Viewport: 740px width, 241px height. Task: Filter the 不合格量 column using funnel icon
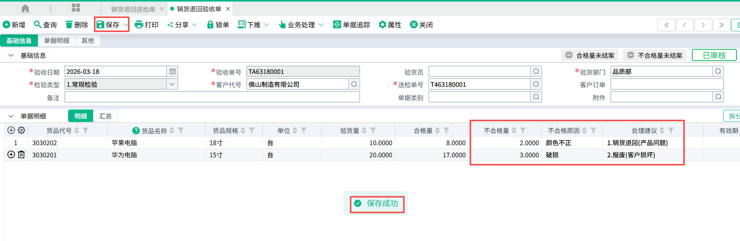[523, 131]
